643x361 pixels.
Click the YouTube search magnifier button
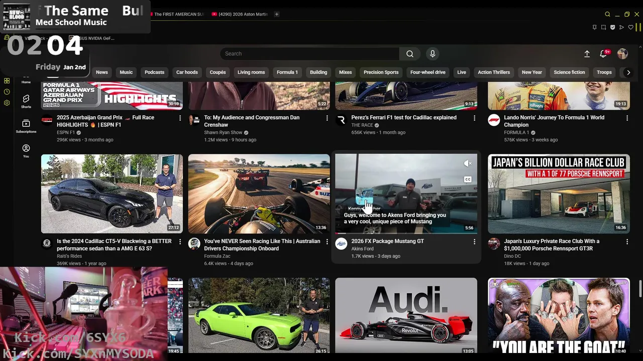tap(410, 54)
